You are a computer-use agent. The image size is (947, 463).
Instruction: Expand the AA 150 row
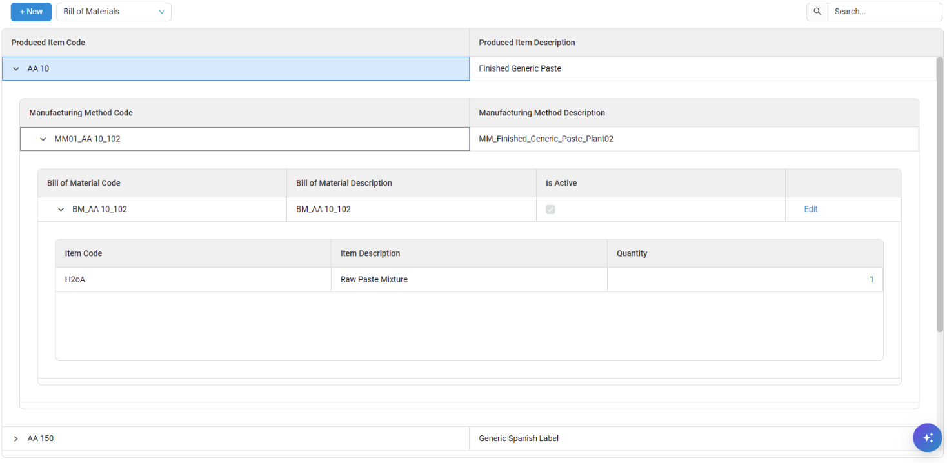[x=16, y=439]
